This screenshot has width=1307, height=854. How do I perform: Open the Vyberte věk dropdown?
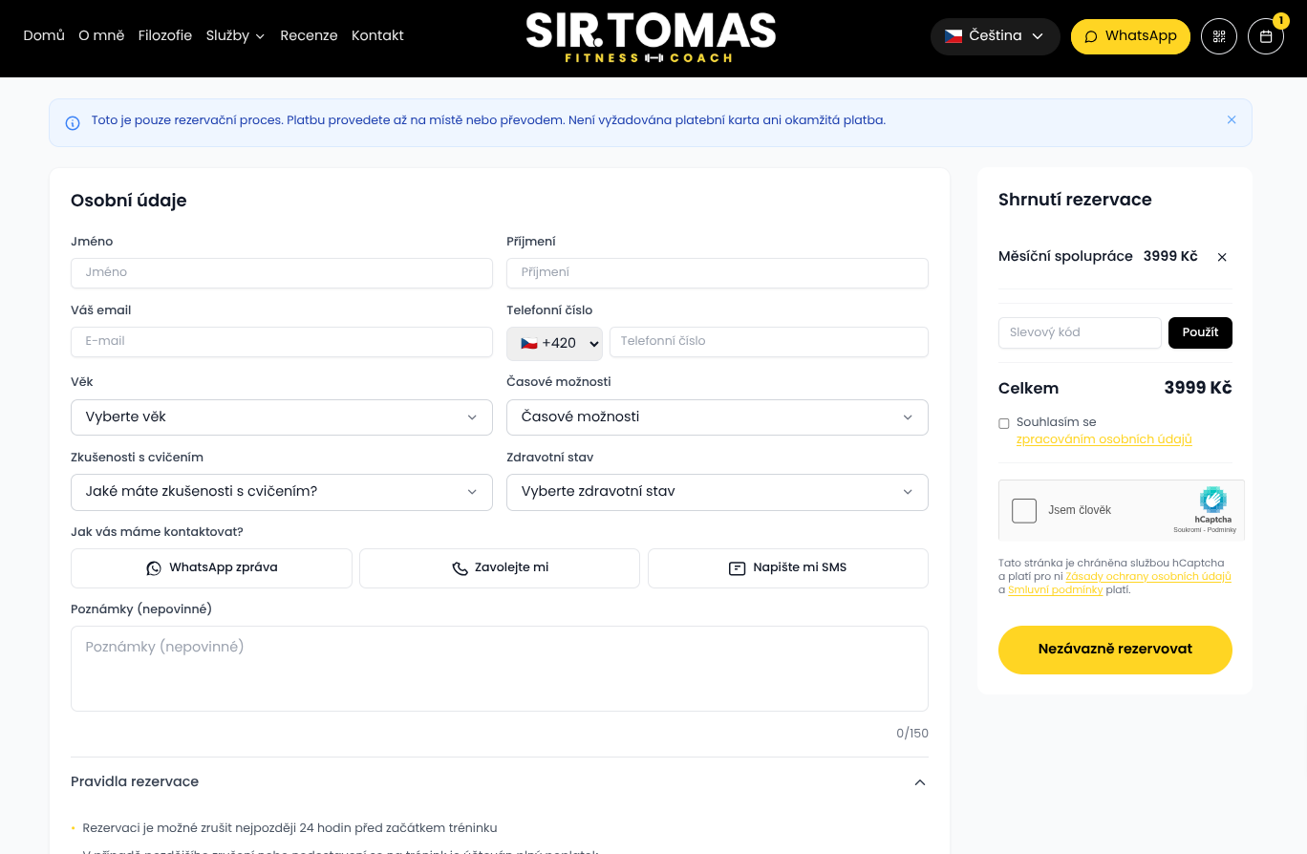282,416
